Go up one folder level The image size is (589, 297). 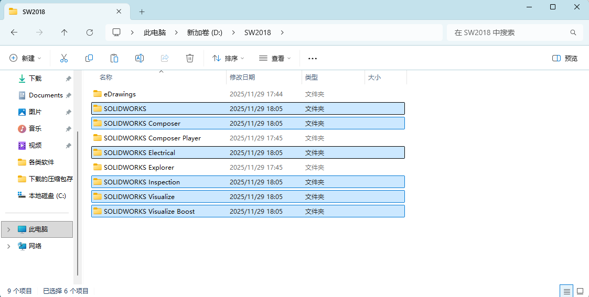pos(64,32)
